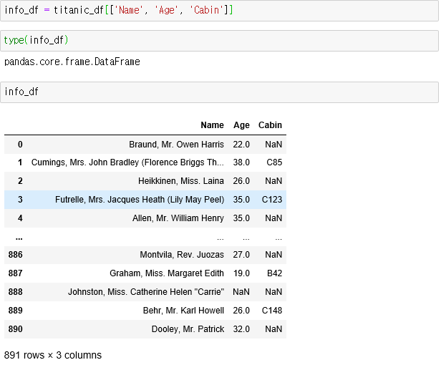The width and height of the screenshot is (441, 365).
Task: Click row index 888
Action: click(x=15, y=291)
